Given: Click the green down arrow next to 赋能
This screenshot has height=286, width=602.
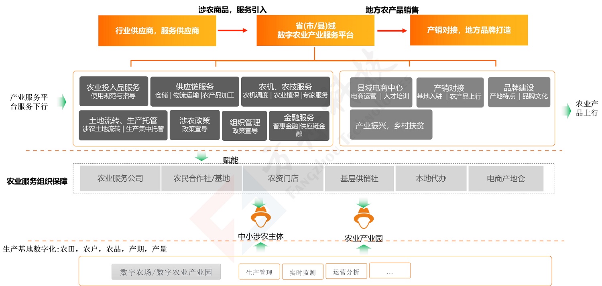Looking at the screenshot, I should point(201,156).
